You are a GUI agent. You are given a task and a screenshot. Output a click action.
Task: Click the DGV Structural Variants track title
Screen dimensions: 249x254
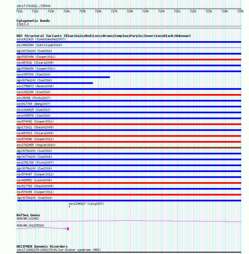(x=104, y=36)
